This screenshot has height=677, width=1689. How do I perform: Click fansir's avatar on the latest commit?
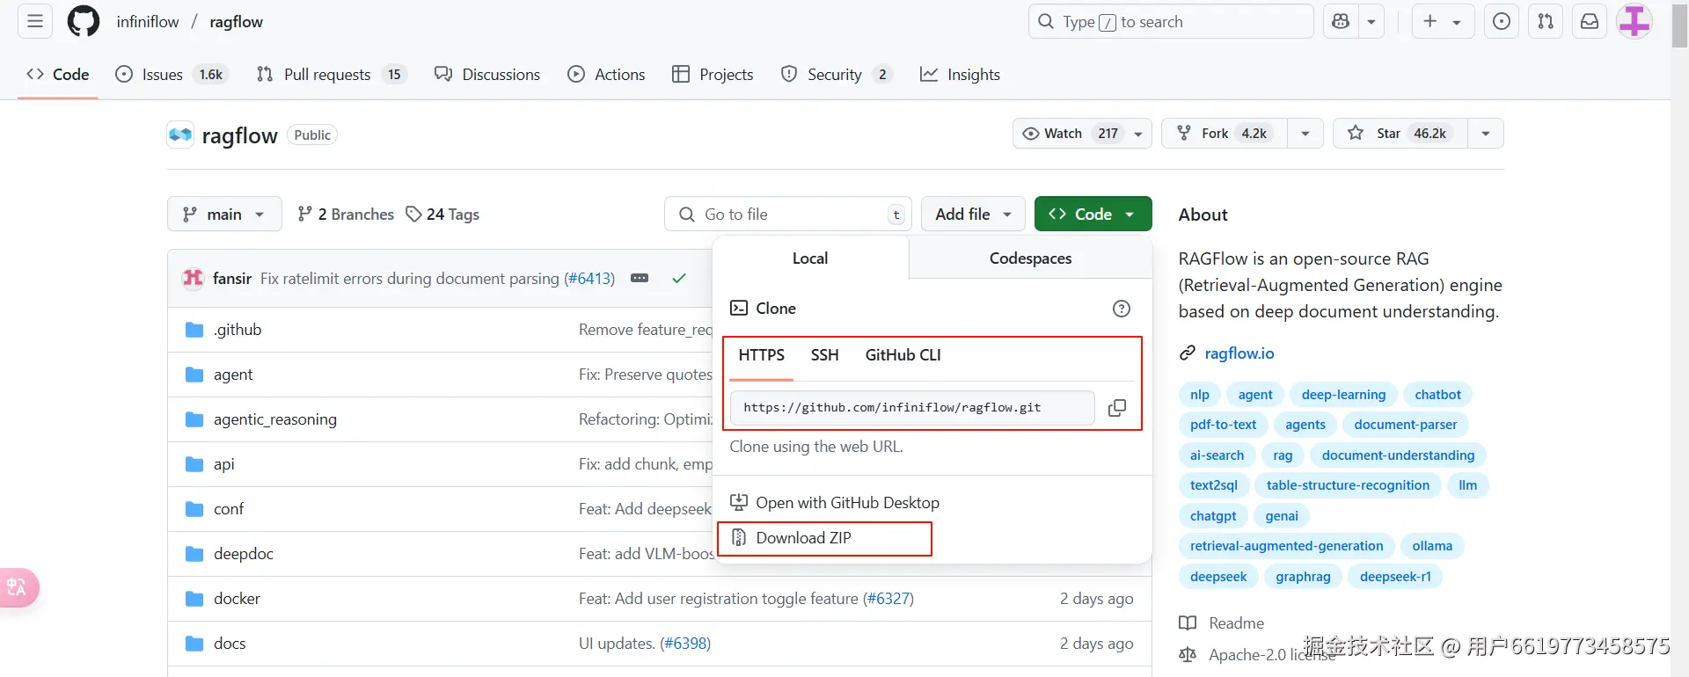click(x=193, y=279)
